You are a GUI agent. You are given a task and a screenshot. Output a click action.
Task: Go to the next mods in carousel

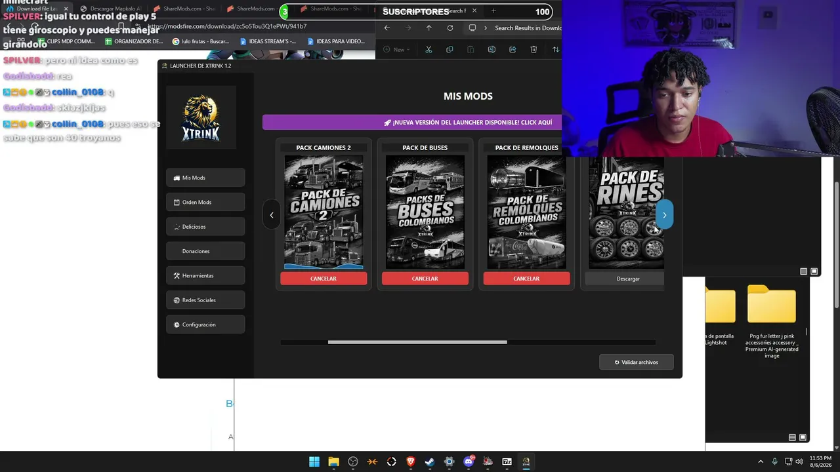664,215
